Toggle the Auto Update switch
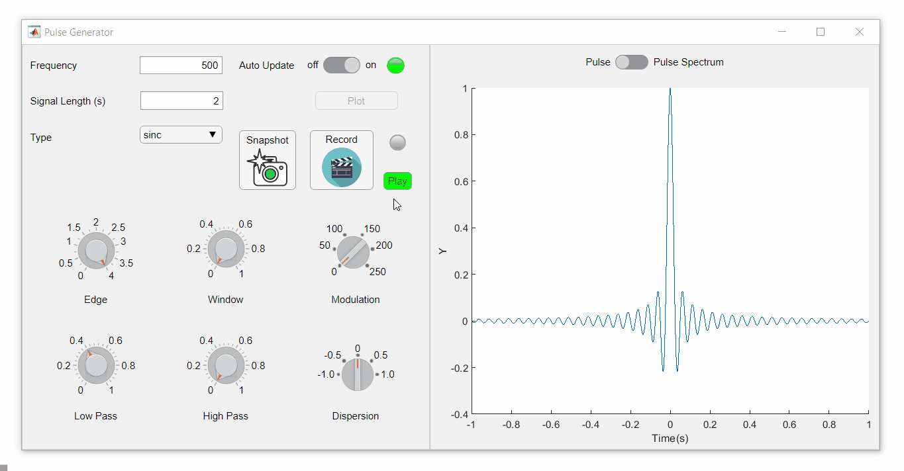The width and height of the screenshot is (904, 471). pos(341,65)
